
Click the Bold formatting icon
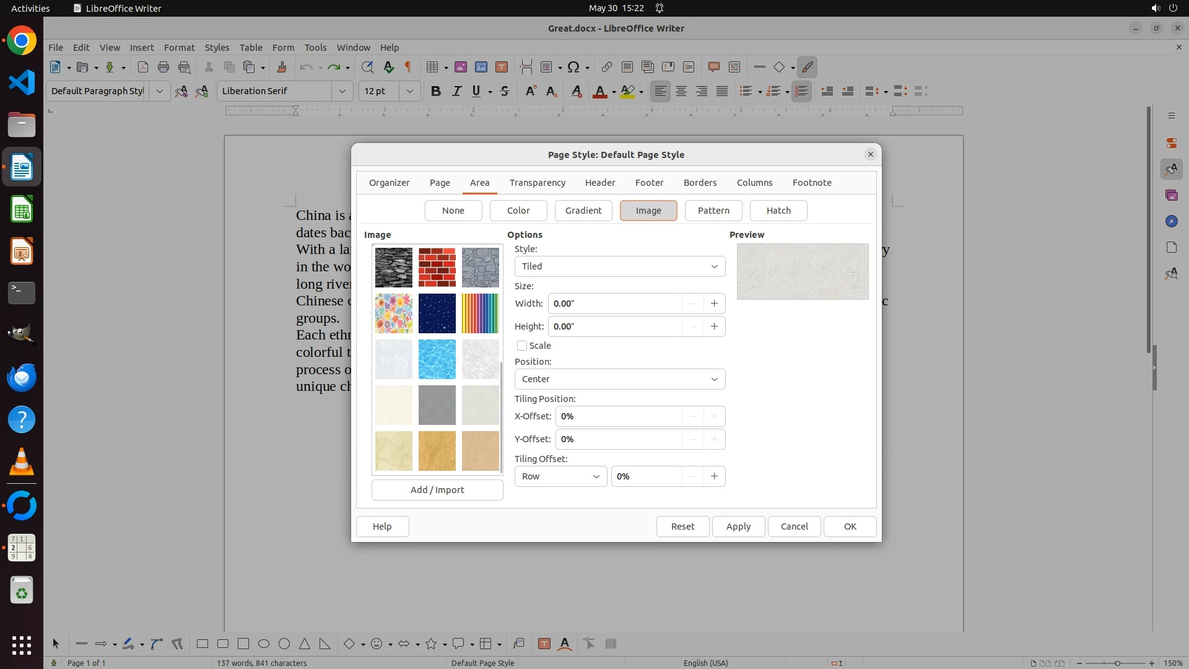pyautogui.click(x=435, y=91)
